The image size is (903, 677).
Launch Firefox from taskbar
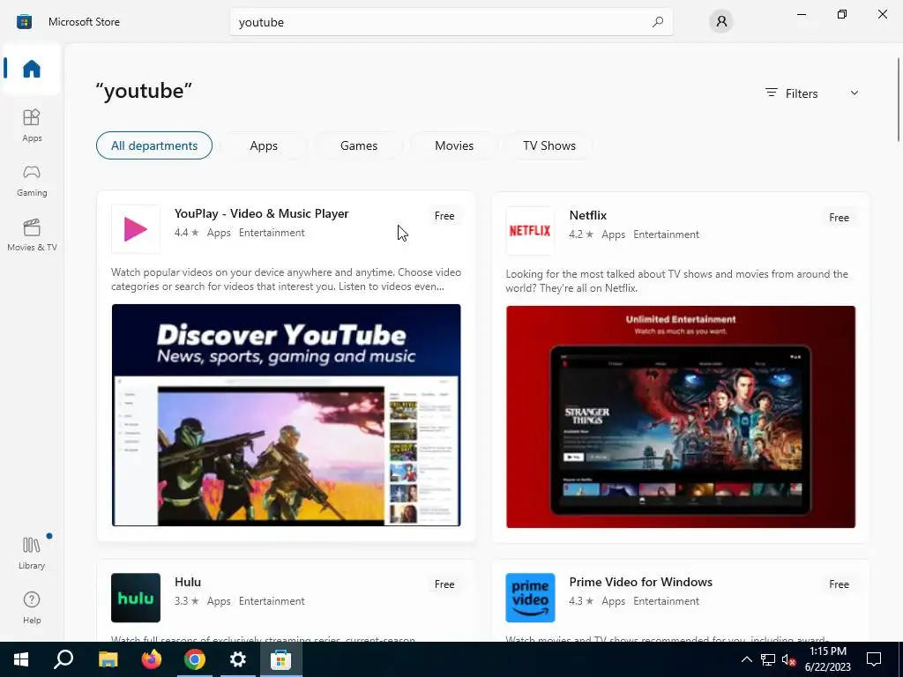click(152, 659)
